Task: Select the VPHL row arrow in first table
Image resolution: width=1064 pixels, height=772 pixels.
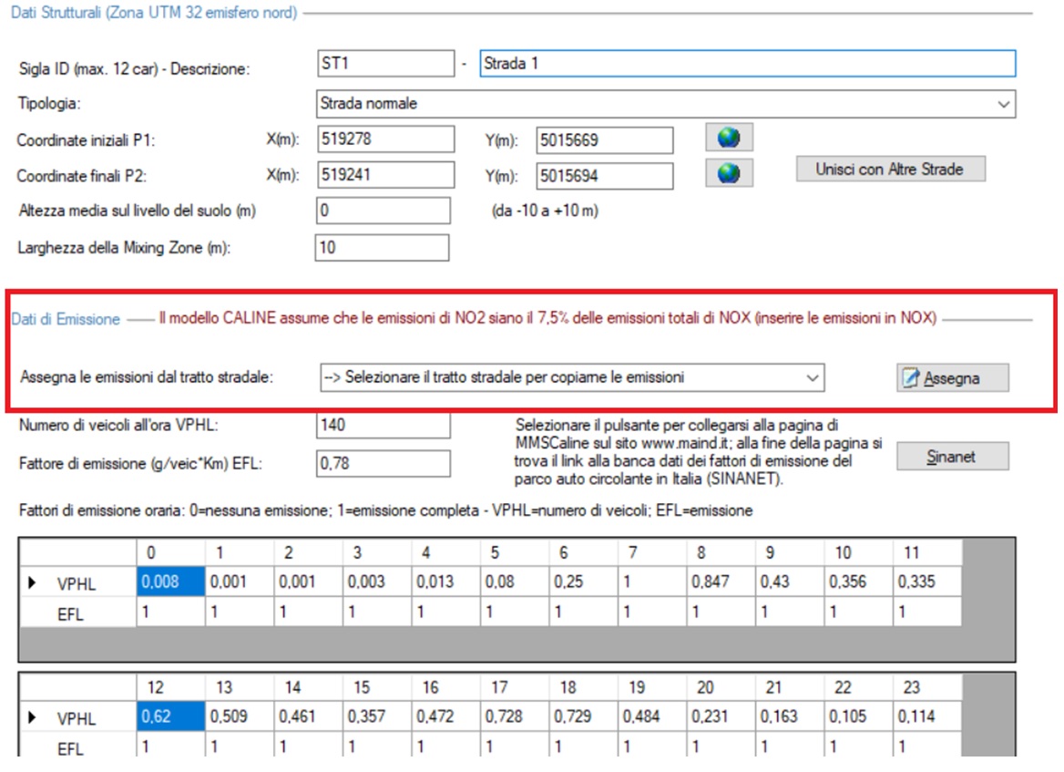Action: coord(34,583)
